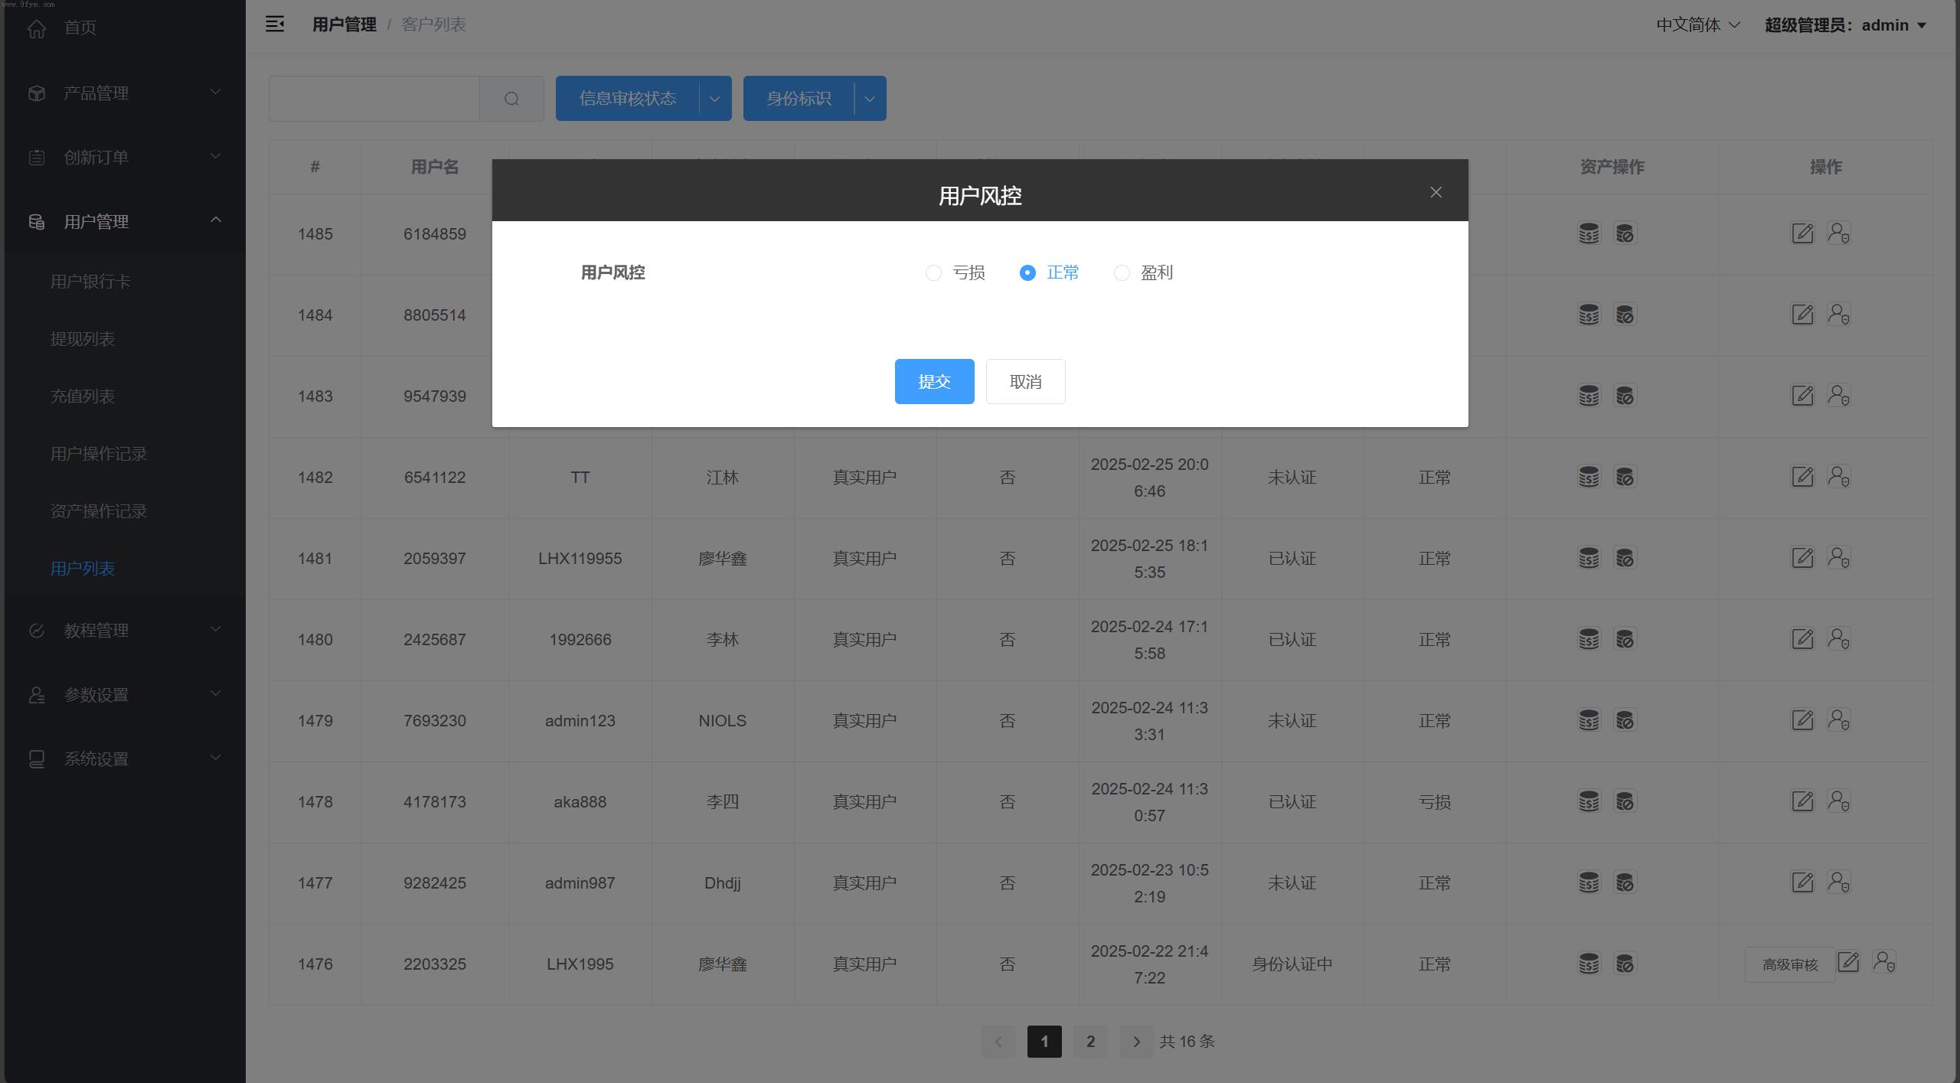This screenshot has height=1083, width=1960.
Task: Click the home icon next to 首页
Action: coord(36,28)
